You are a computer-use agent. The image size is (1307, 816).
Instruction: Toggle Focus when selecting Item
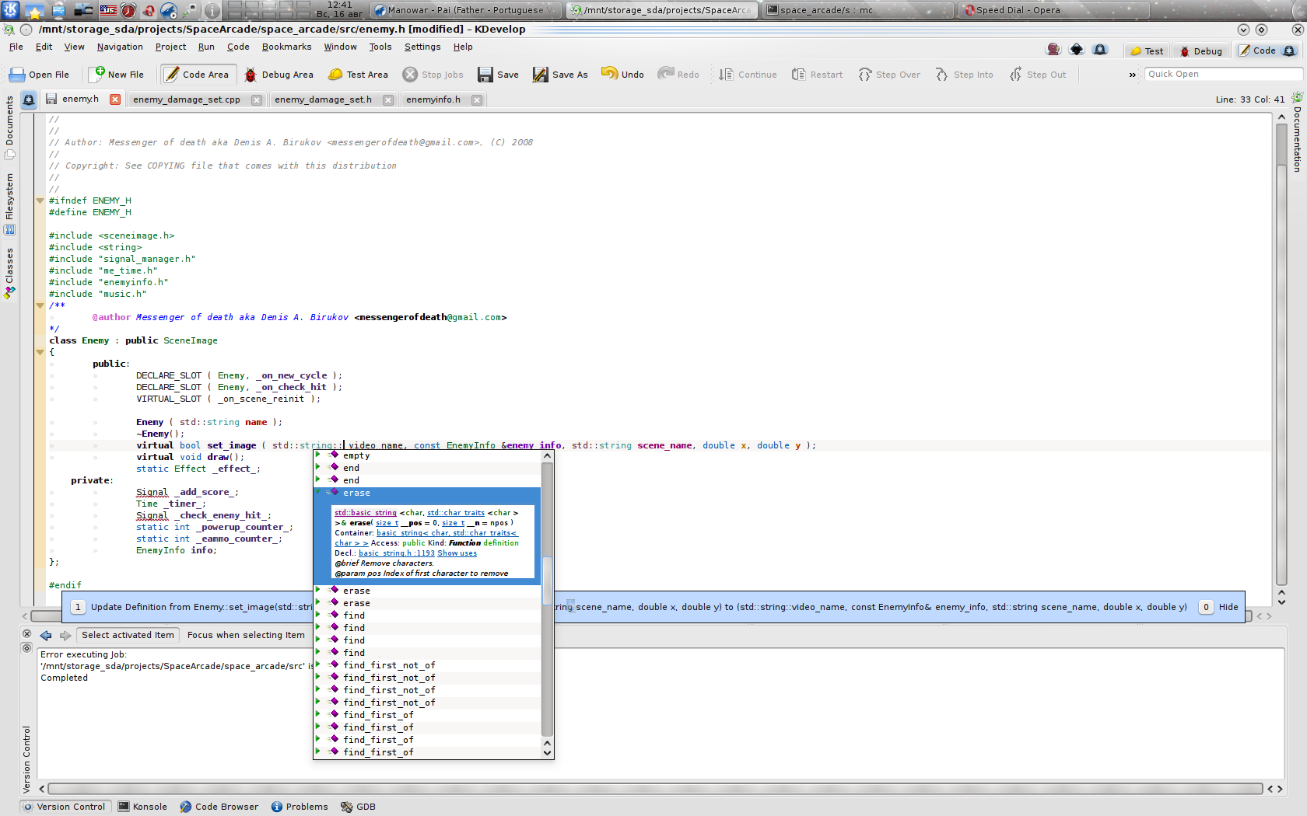tap(246, 635)
